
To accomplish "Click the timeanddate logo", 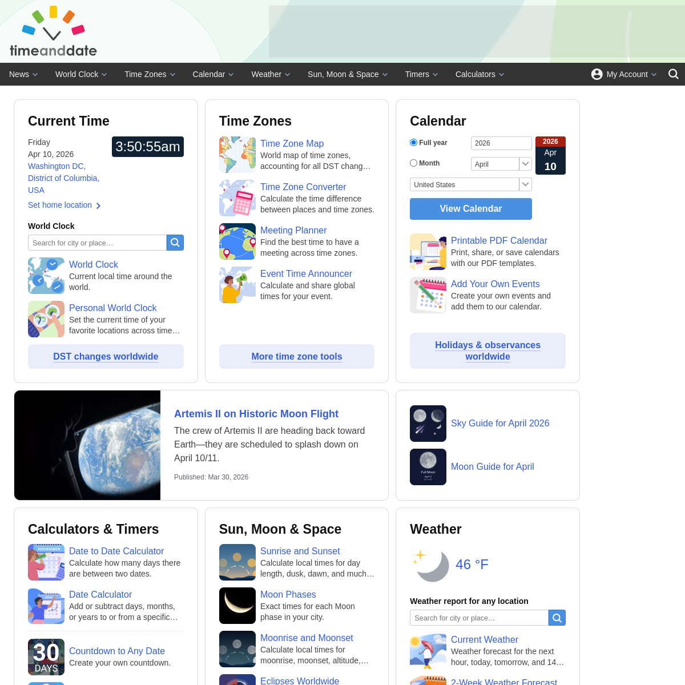I will 53,32.
